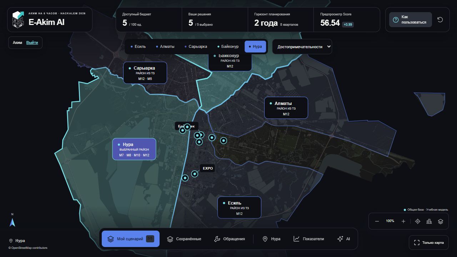
Task: Click the E-Akim AI cube logo
Action: (18, 19)
